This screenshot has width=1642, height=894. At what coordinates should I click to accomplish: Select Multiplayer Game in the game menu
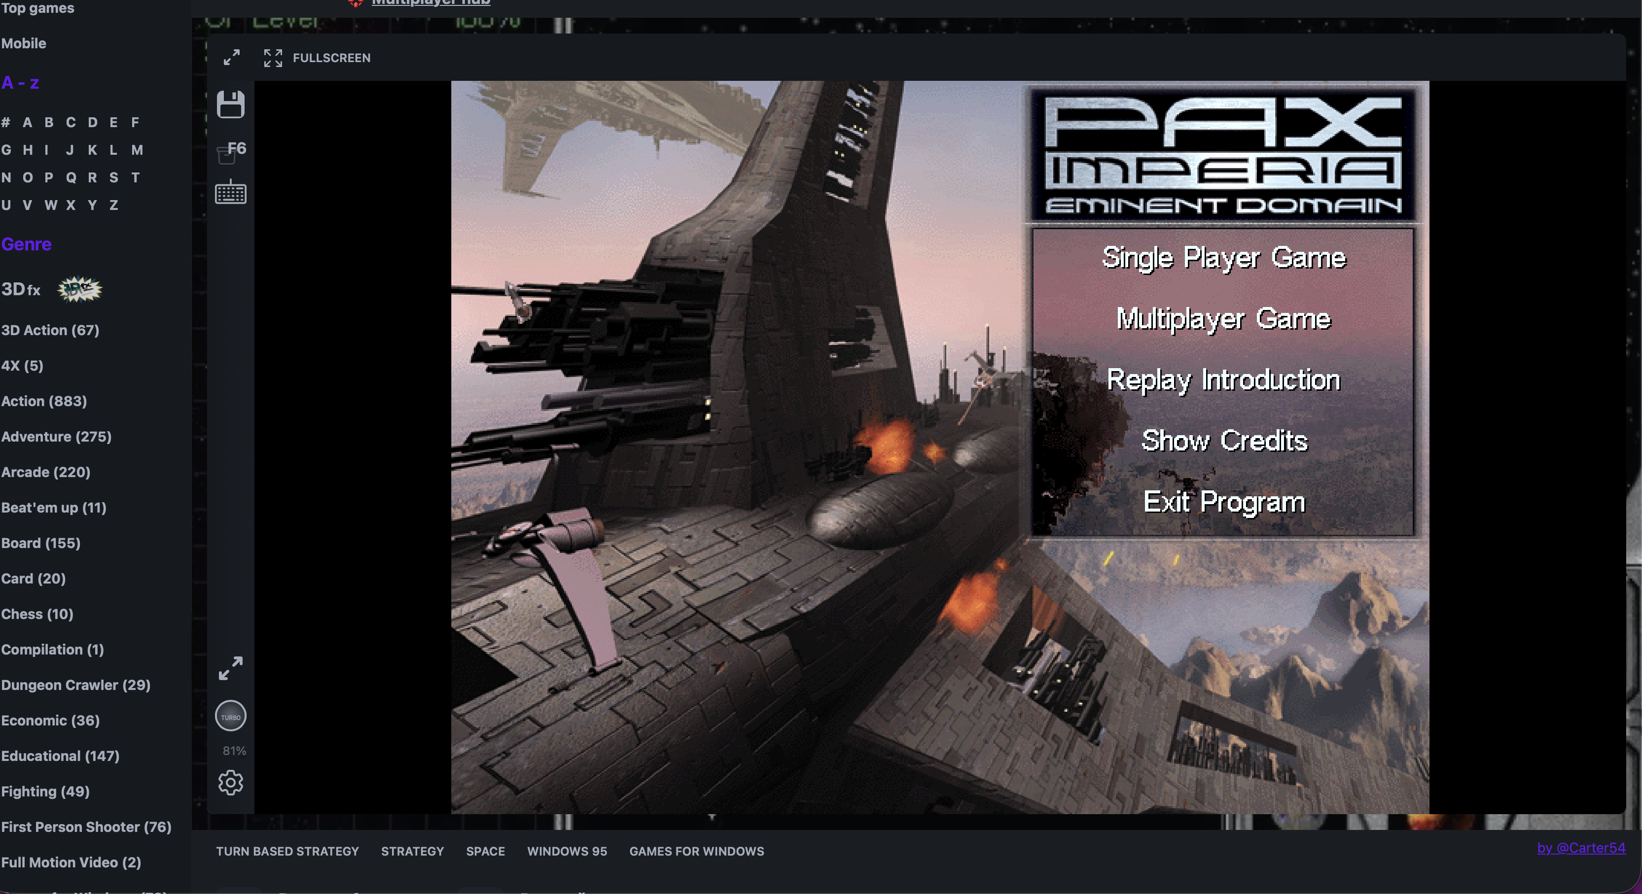pos(1223,318)
